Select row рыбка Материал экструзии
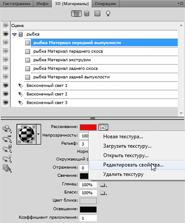 tap(104, 60)
